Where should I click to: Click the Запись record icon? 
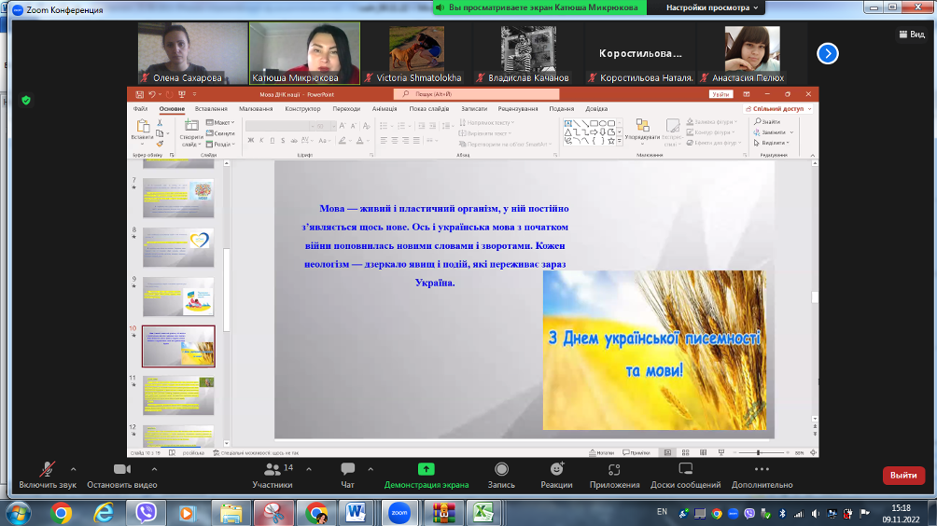(x=501, y=469)
